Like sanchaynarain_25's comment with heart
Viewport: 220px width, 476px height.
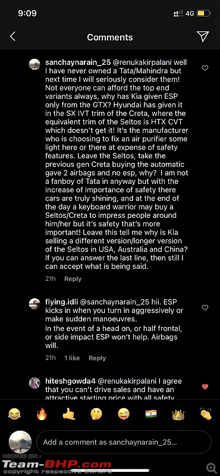[205, 68]
